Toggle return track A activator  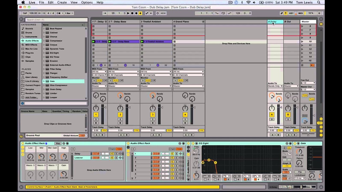pos(272,115)
